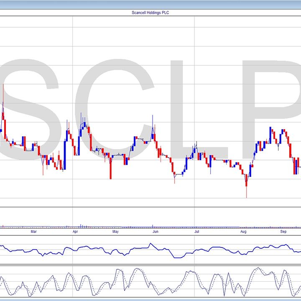This screenshot has width=301, height=301.
Task: Select the long red candle in early May
Action: (111, 167)
